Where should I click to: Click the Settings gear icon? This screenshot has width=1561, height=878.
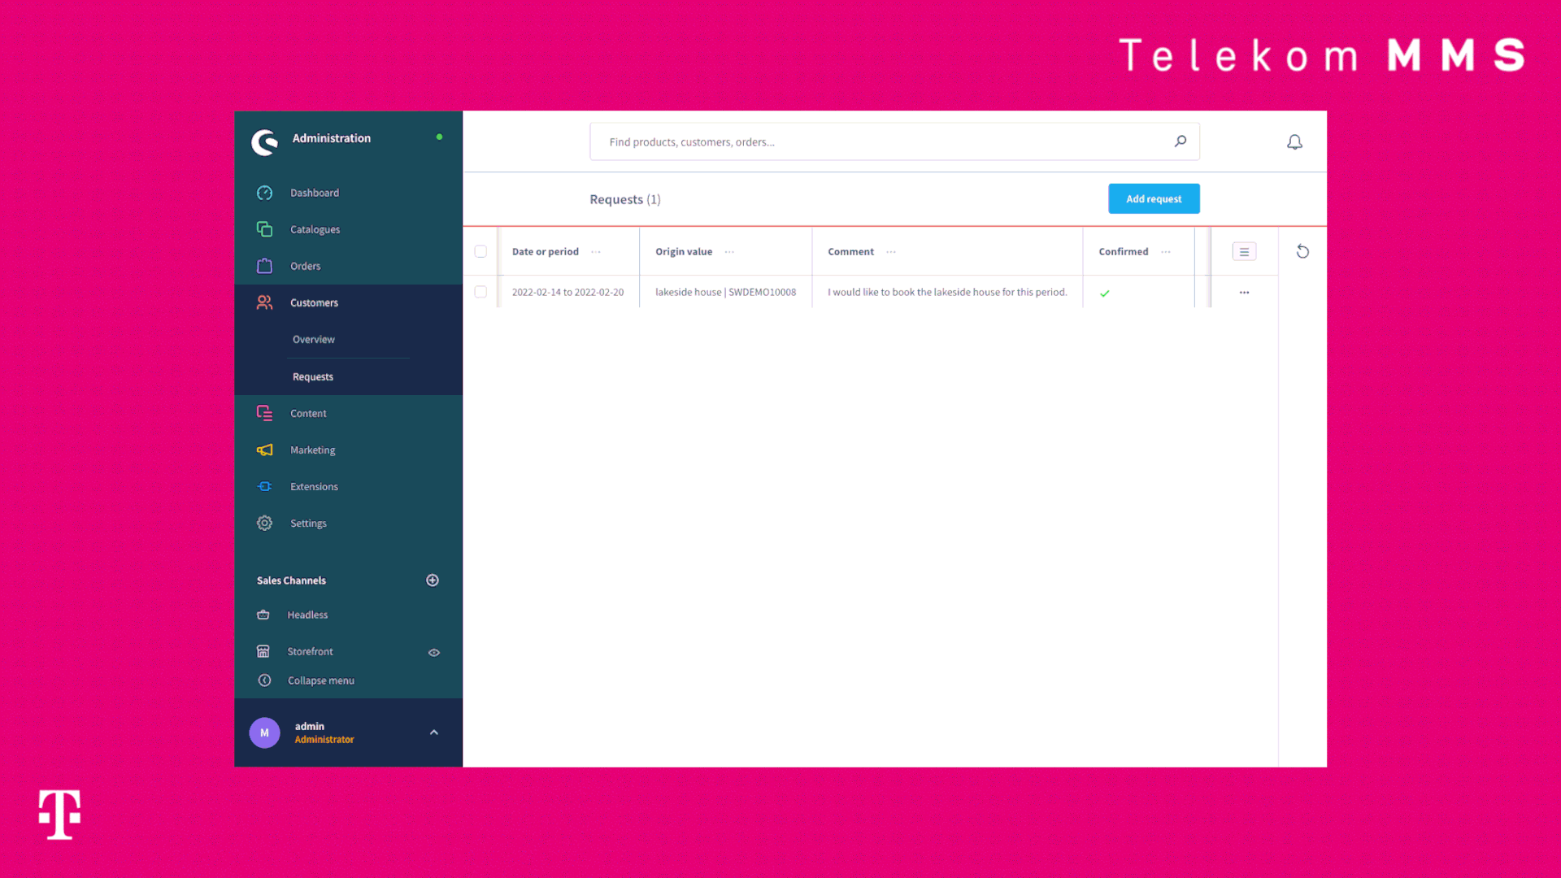point(263,522)
